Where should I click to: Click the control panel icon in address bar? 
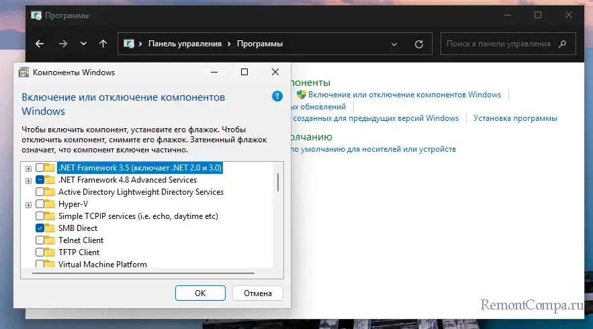129,44
